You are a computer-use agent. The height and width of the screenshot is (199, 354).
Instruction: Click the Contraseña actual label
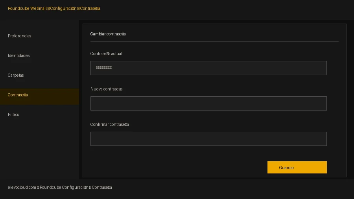[106, 54]
